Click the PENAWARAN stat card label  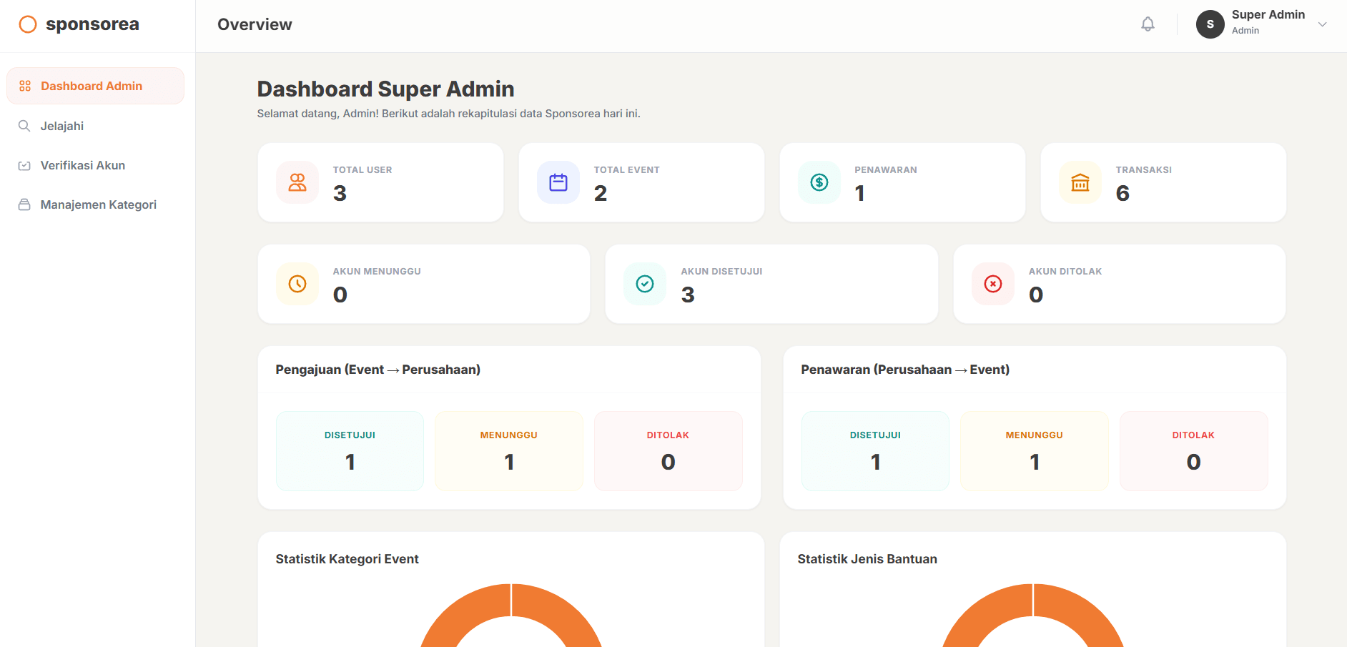click(886, 170)
